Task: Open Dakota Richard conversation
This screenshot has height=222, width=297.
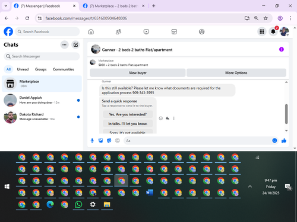Action: click(42, 117)
